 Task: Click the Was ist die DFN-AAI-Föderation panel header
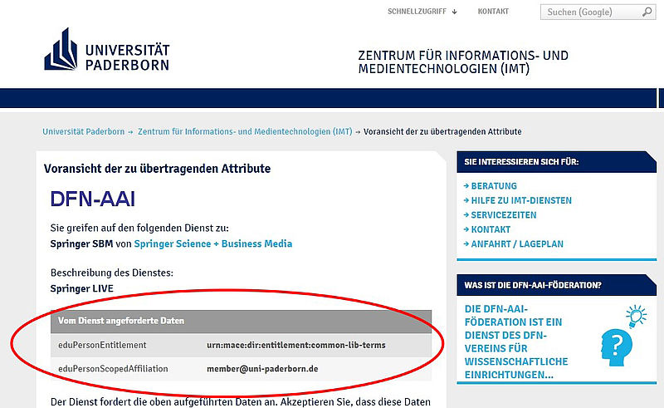(556, 285)
